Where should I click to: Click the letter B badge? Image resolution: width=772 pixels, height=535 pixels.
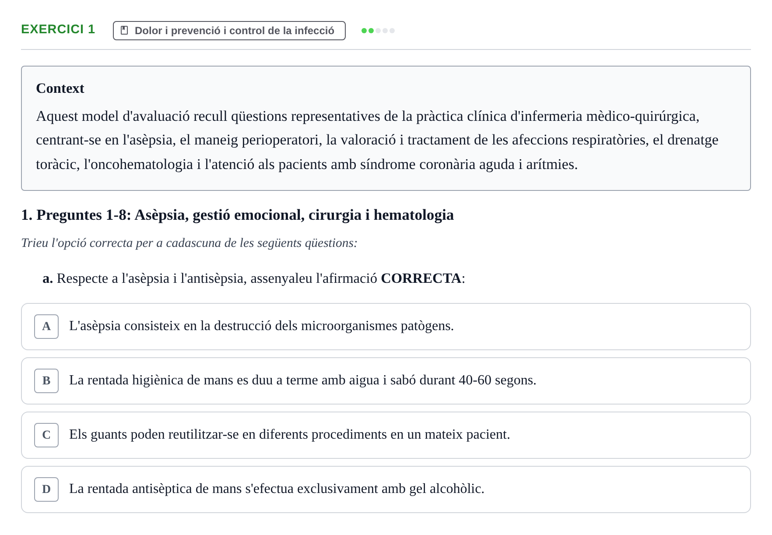(46, 381)
